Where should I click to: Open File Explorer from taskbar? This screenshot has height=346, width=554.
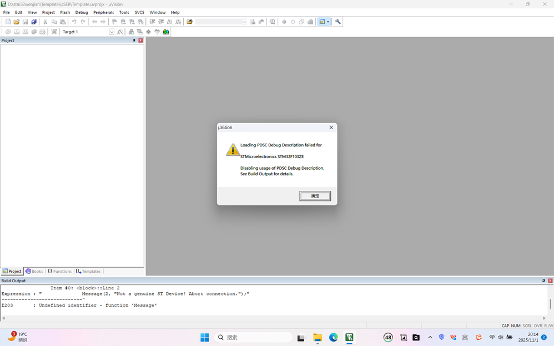click(318, 338)
